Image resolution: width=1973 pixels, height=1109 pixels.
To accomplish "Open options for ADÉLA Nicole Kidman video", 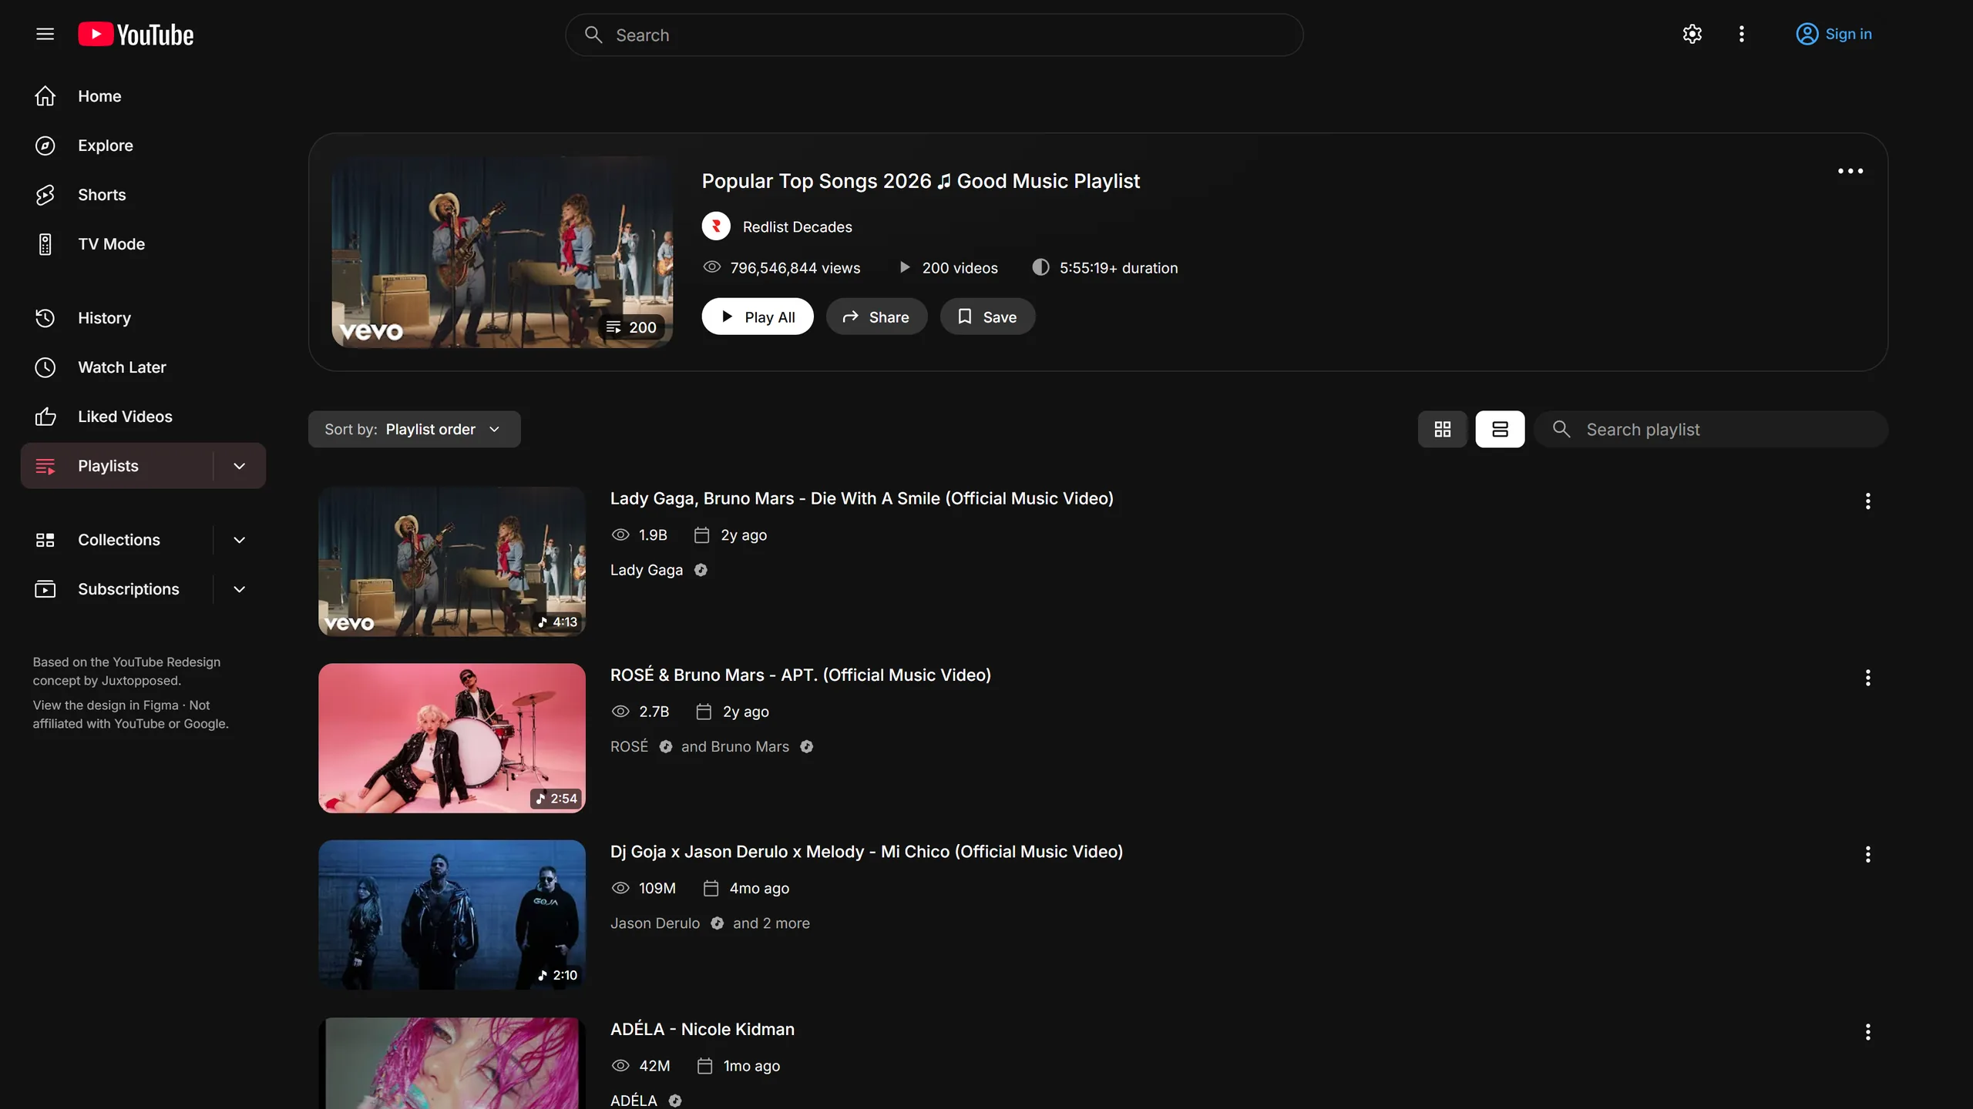I will (x=1867, y=1032).
